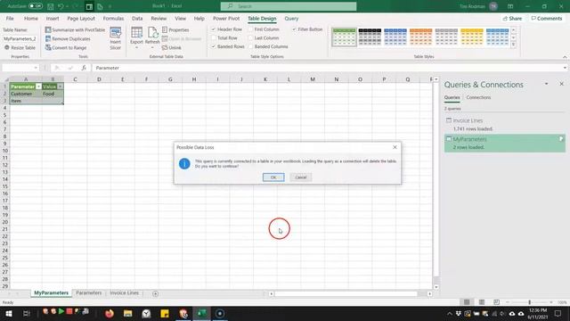Image resolution: width=570 pixels, height=321 pixels.
Task: Click the Excel icon in the taskbar
Action: point(201,313)
